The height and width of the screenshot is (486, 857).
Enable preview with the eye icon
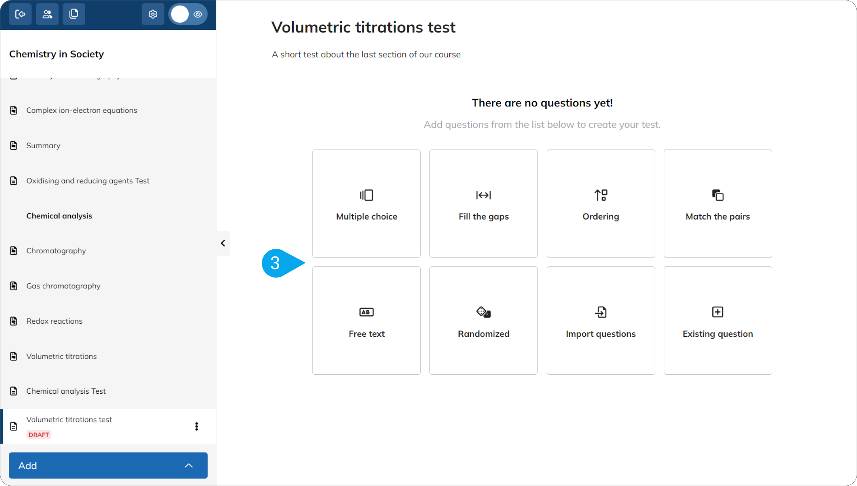coord(198,14)
